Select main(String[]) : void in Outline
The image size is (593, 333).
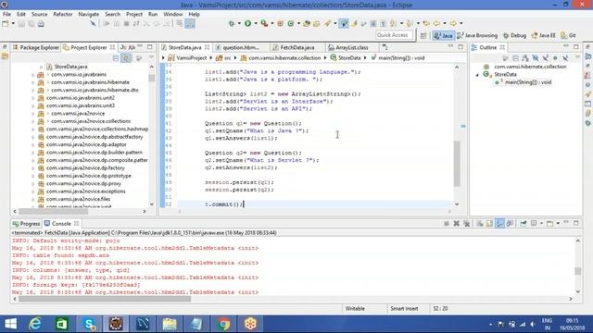click(528, 82)
